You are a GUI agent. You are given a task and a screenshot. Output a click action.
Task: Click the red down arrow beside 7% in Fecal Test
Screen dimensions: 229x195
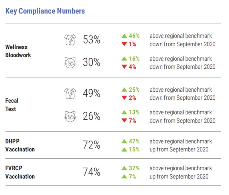point(124,121)
